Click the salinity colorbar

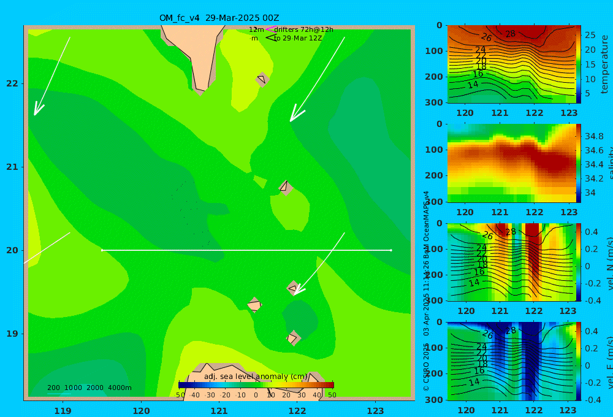[x=579, y=163]
